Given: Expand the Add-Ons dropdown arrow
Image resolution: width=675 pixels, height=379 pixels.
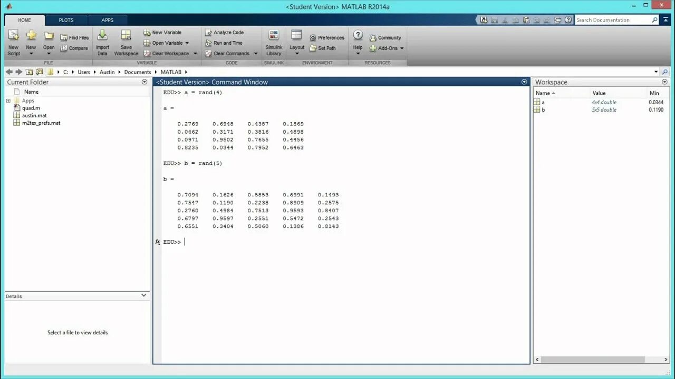Looking at the screenshot, I should click(402, 48).
